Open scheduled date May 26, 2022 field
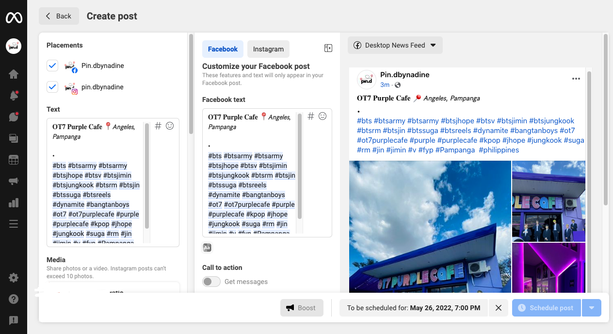This screenshot has width=613, height=334. coord(414,308)
